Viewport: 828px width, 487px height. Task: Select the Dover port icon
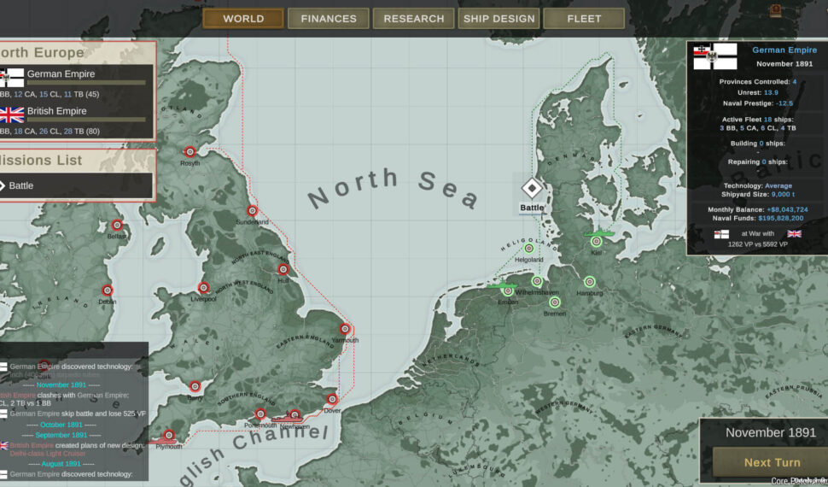pyautogui.click(x=332, y=400)
